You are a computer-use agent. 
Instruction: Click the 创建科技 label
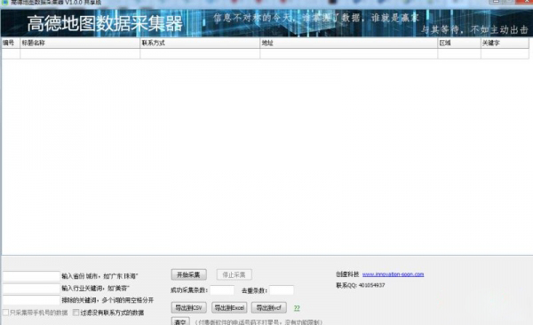click(347, 274)
